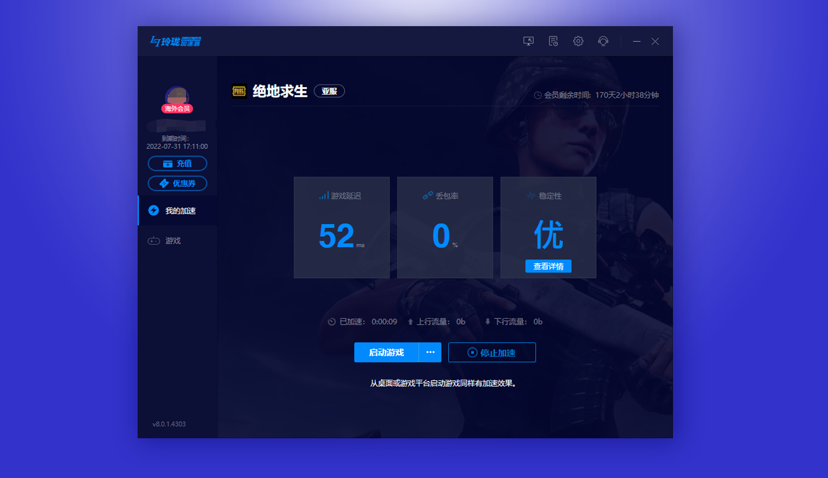Expand more launch options (three dots)
Viewport: 828px width, 478px height.
(430, 352)
